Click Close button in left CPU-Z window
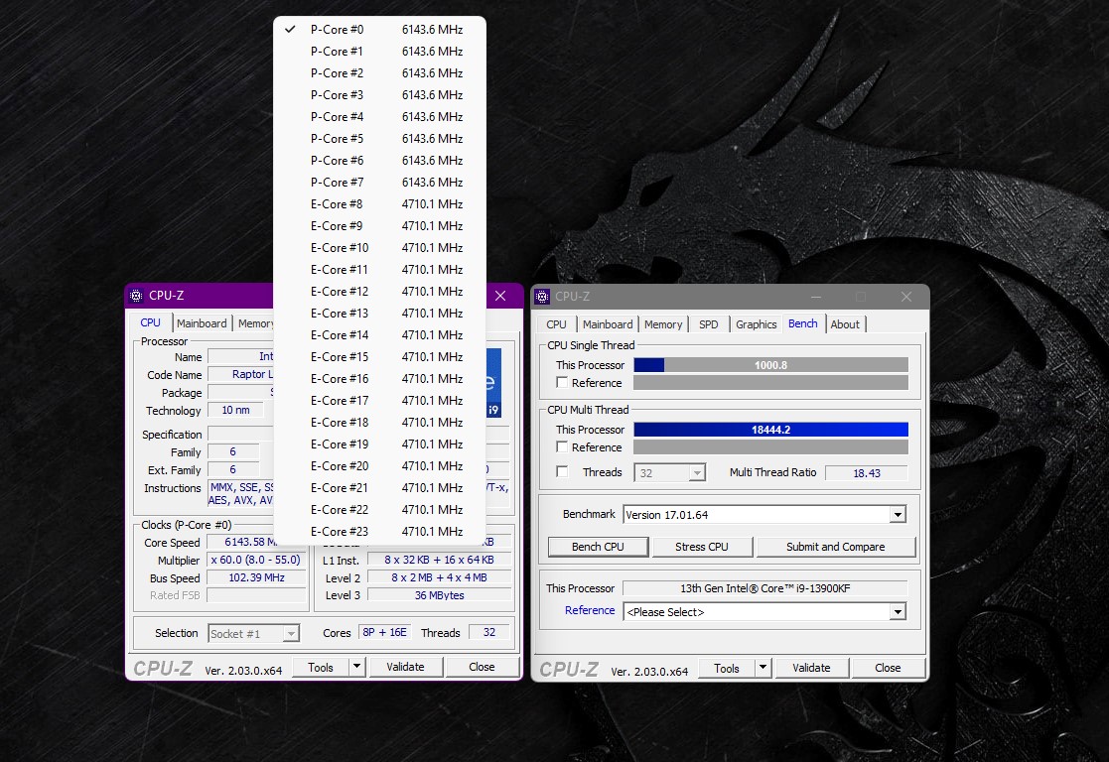Screen dimensions: 1109x762 482,667
